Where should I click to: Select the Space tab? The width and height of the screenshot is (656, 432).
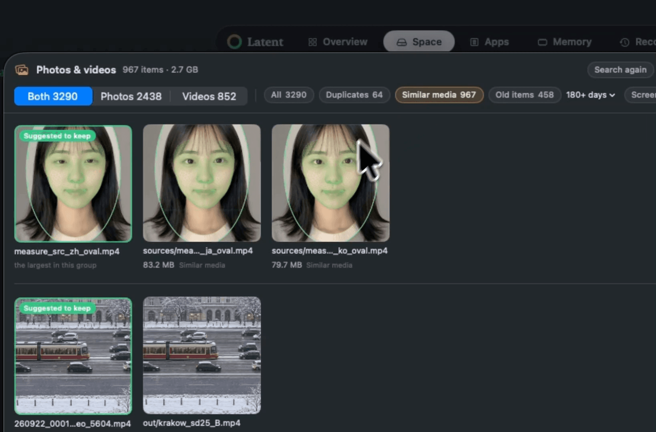pyautogui.click(x=419, y=42)
